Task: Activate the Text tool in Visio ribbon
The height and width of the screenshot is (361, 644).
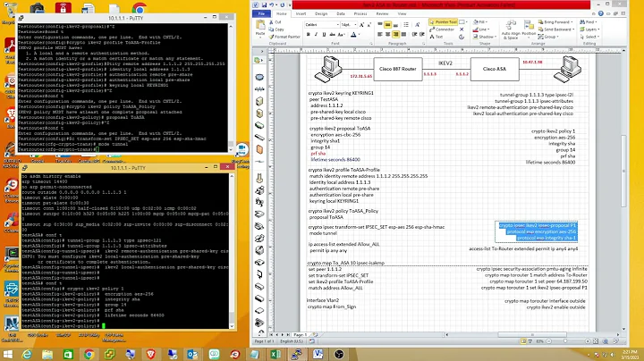Action: 437,37
